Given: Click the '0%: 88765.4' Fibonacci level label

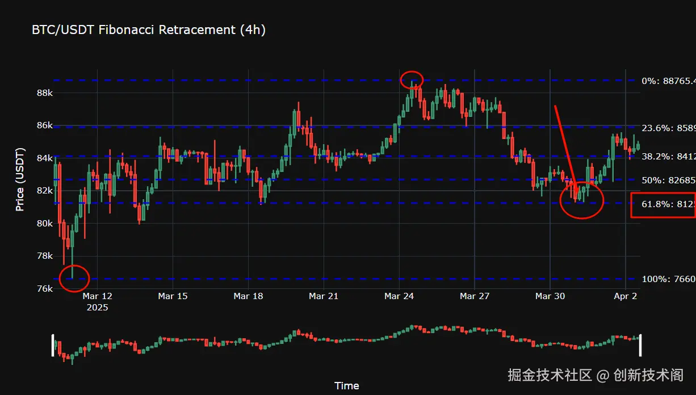Looking at the screenshot, I should [x=669, y=81].
